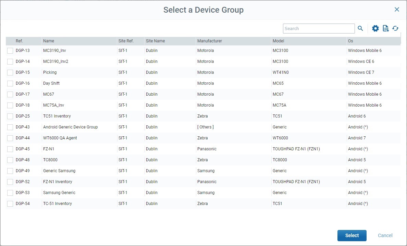Select the Picking device group row

tap(50, 72)
